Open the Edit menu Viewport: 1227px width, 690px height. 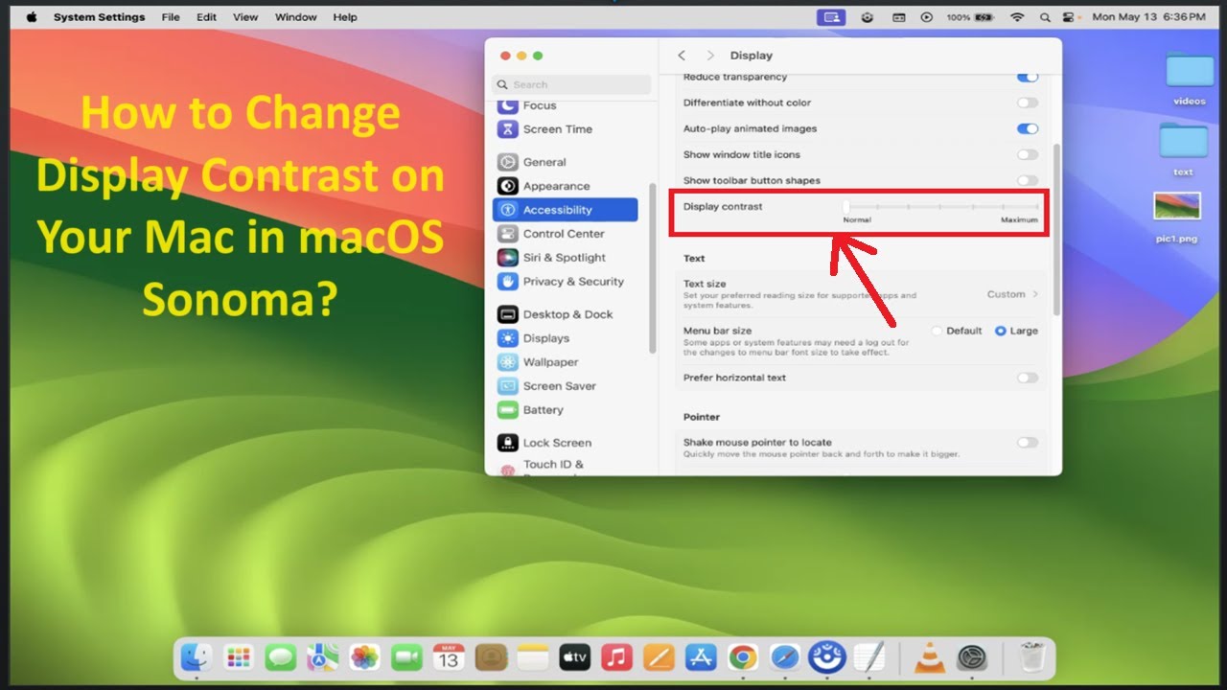(206, 17)
